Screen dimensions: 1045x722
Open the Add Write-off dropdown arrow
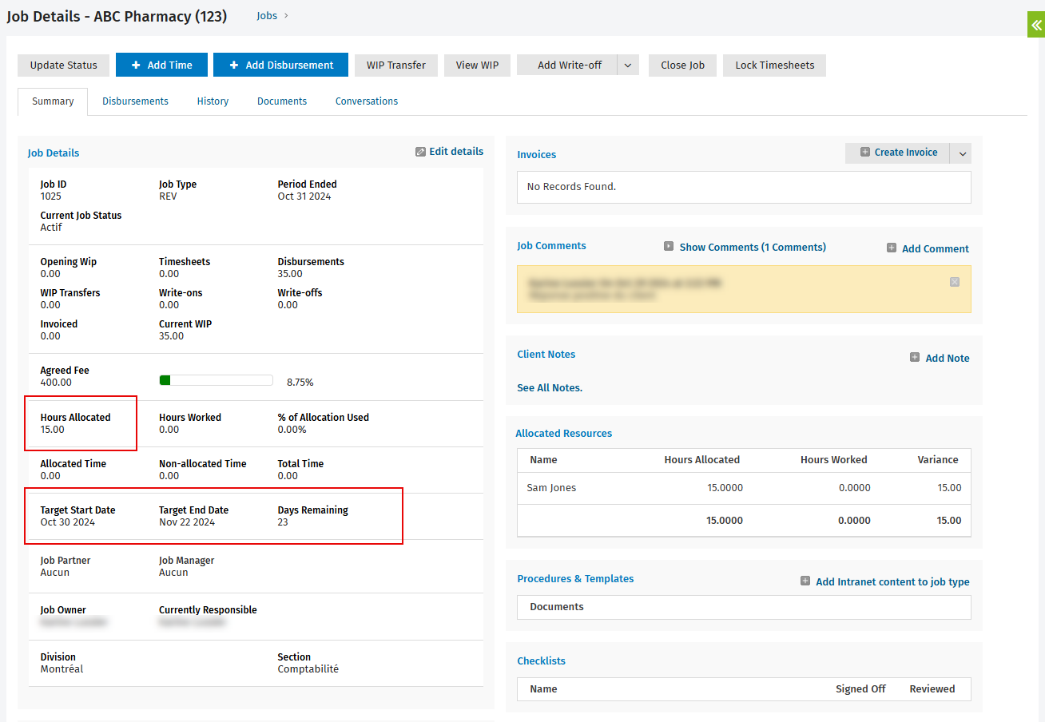pos(628,65)
